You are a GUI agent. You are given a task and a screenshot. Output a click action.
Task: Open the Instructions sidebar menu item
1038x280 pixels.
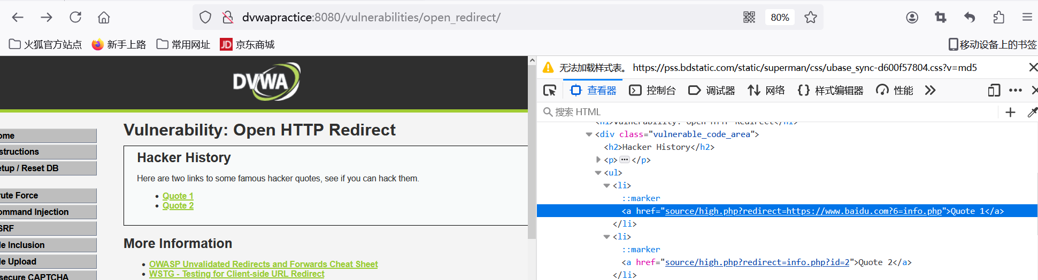tap(48, 152)
